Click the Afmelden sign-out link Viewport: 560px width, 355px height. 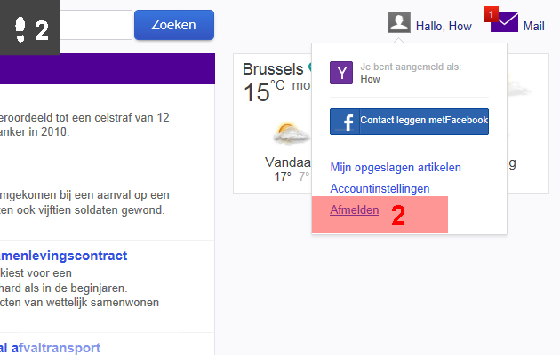click(x=355, y=210)
